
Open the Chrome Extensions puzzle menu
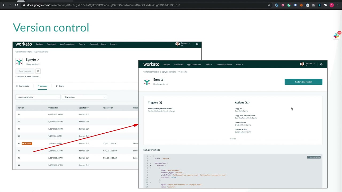325,5
